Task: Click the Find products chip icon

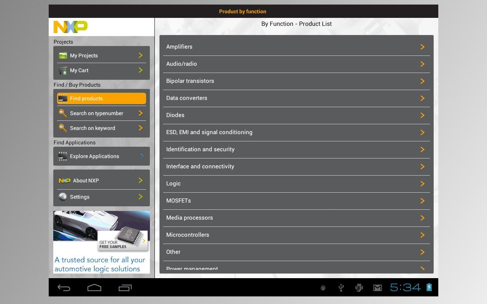Action: [x=62, y=98]
